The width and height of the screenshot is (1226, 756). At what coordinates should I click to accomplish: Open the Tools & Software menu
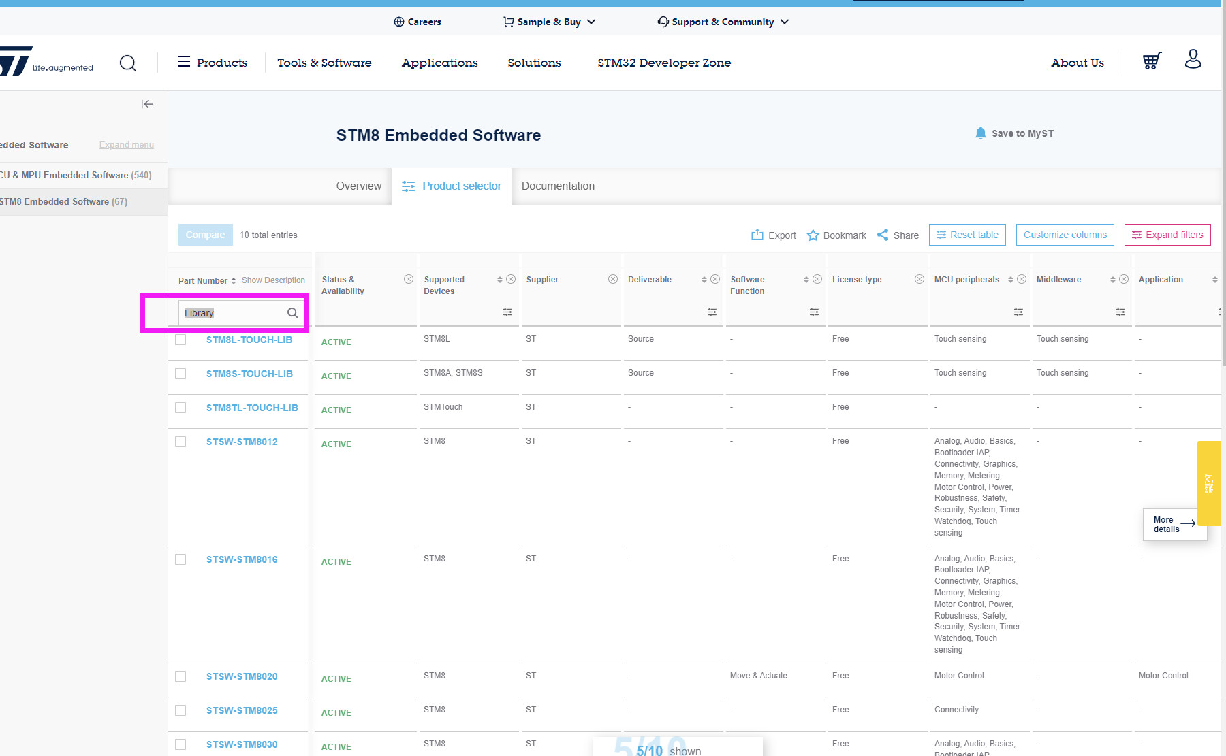pos(324,63)
